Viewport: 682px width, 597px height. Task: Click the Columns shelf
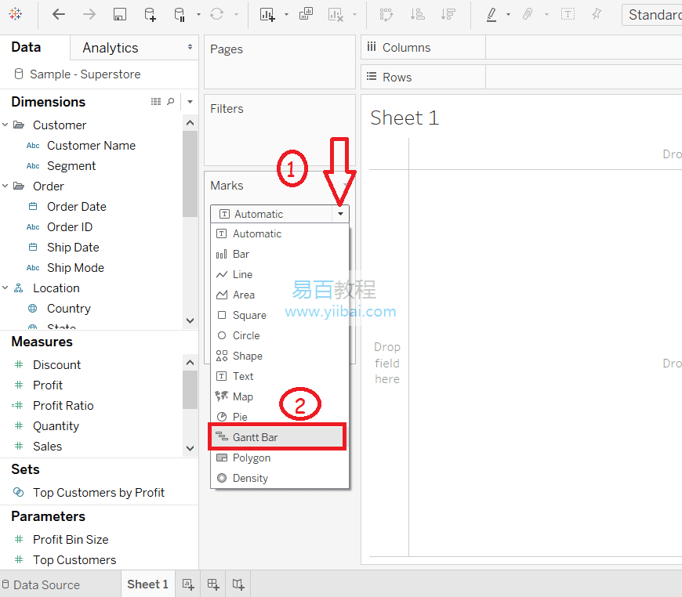click(x=521, y=47)
